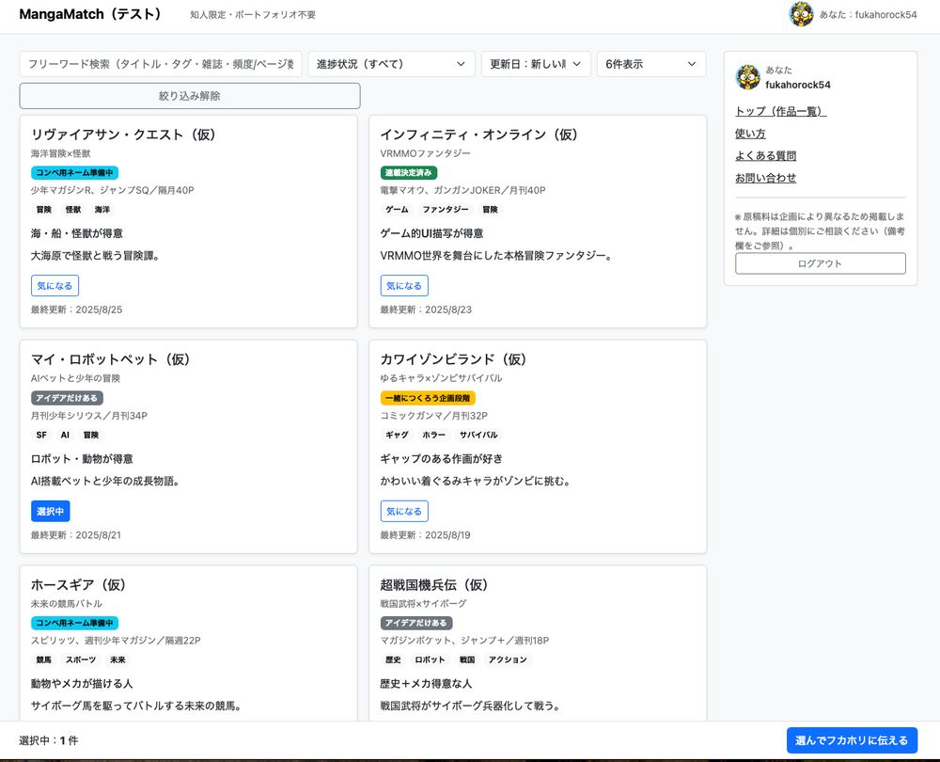Toggle 気になる on インフィニティ・オンライン card
The width and height of the screenshot is (940, 762).
click(404, 286)
